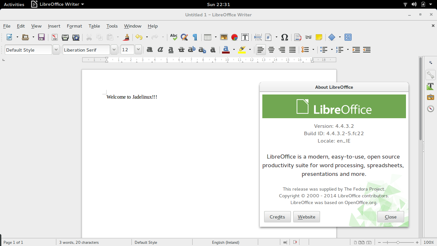Open Print Preview
The image size is (437, 246).
[x=76, y=37]
